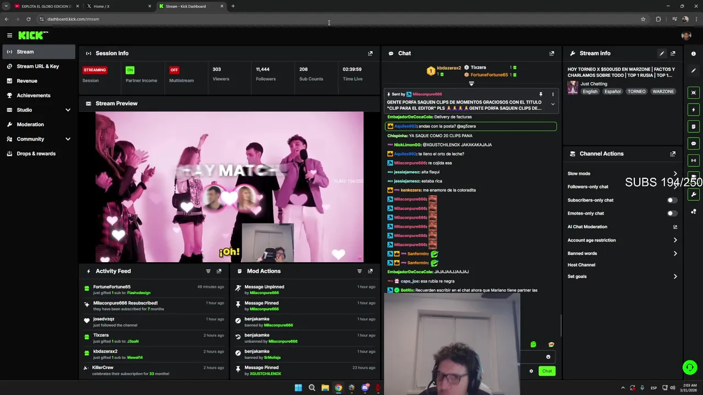Viewport: 703px width, 395px height.
Task: Select Stream in the sidebar
Action: click(x=38, y=52)
